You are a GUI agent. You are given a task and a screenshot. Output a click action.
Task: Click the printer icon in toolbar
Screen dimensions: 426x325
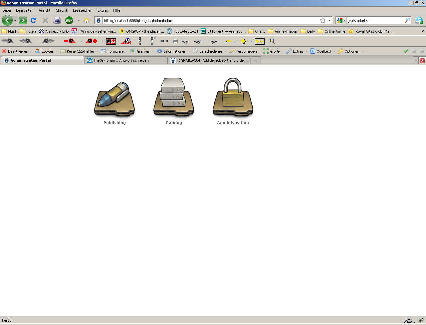57,21
